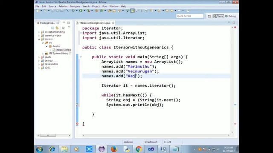
Task: Click the Next Annotation icon
Action: point(151,11)
